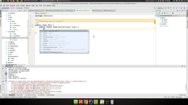Move up stack trace with up arrow
The width and height of the screenshot is (188, 105).
click(x=6, y=69)
